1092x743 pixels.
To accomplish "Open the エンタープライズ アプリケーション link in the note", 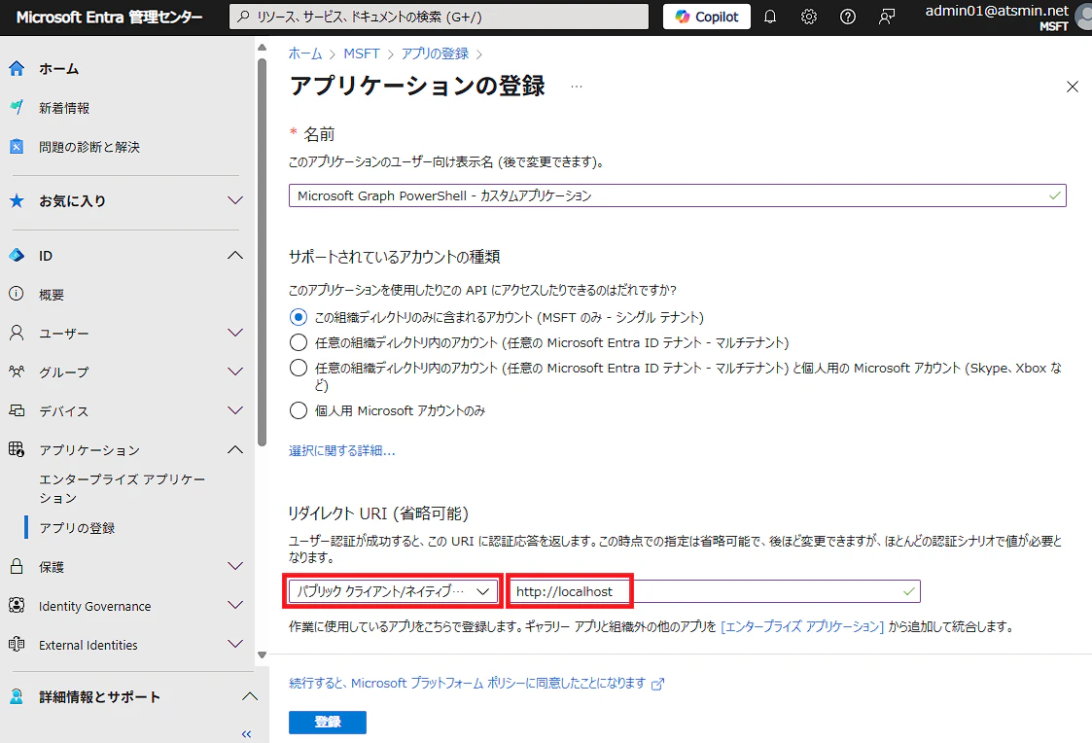I will coord(801,626).
